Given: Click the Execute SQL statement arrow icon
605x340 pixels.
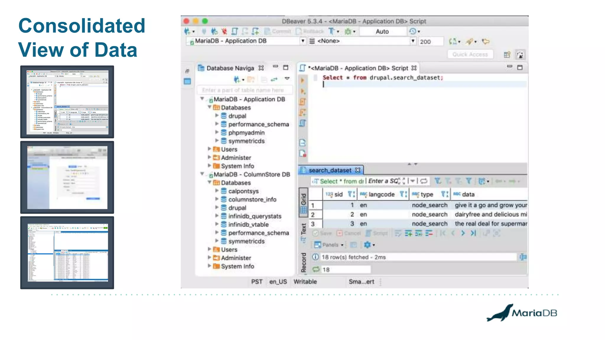Looking at the screenshot, I should coord(302,80).
